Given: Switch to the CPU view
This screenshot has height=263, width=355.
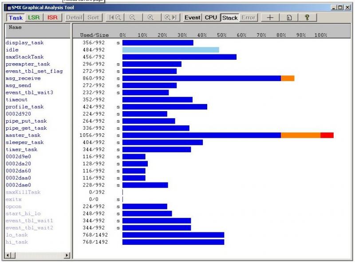Looking at the screenshot, I should (211, 18).
